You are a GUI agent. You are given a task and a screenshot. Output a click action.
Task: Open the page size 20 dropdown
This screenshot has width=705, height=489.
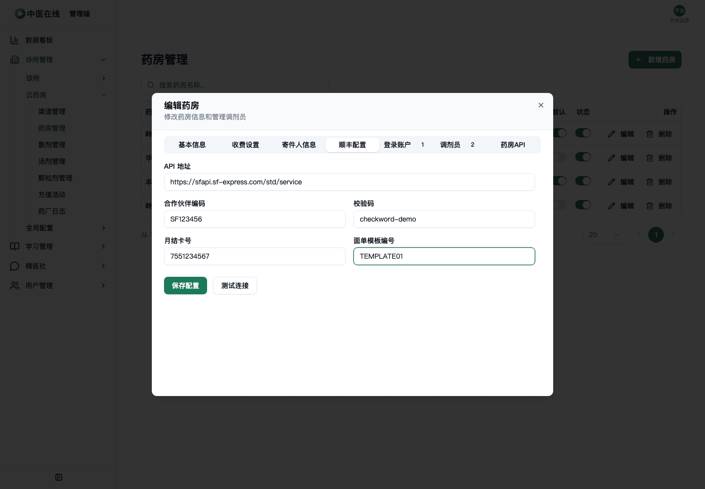point(604,235)
